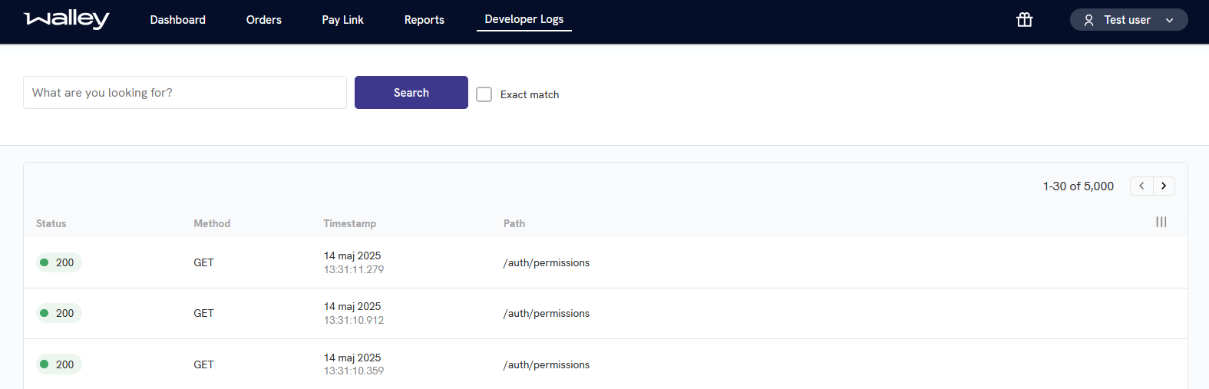Open the Dashboard tab

tap(177, 20)
